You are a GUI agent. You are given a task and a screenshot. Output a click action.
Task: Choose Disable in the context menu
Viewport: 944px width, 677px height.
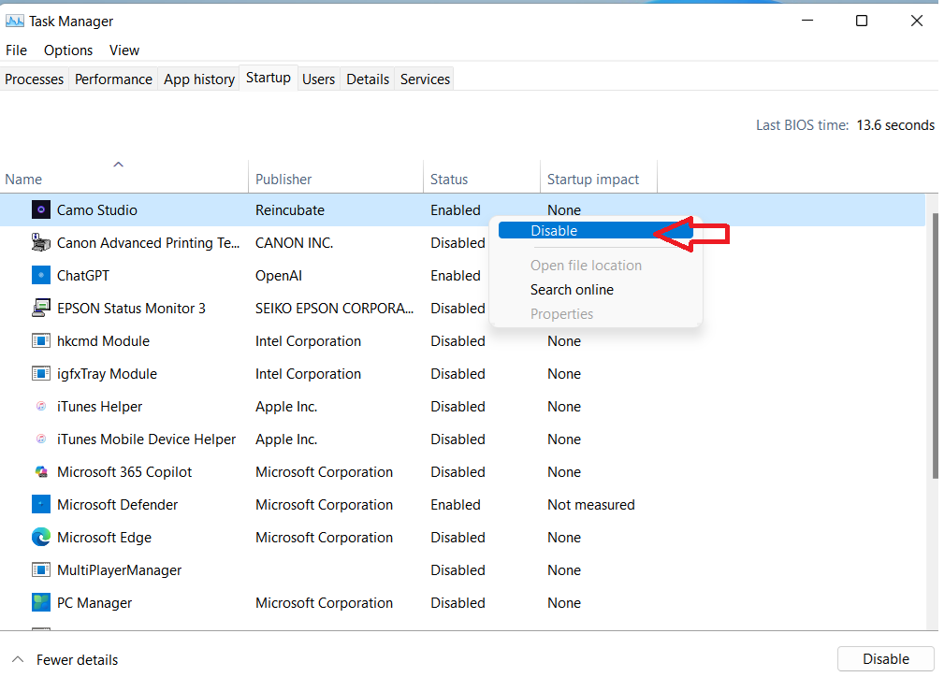[x=595, y=230]
